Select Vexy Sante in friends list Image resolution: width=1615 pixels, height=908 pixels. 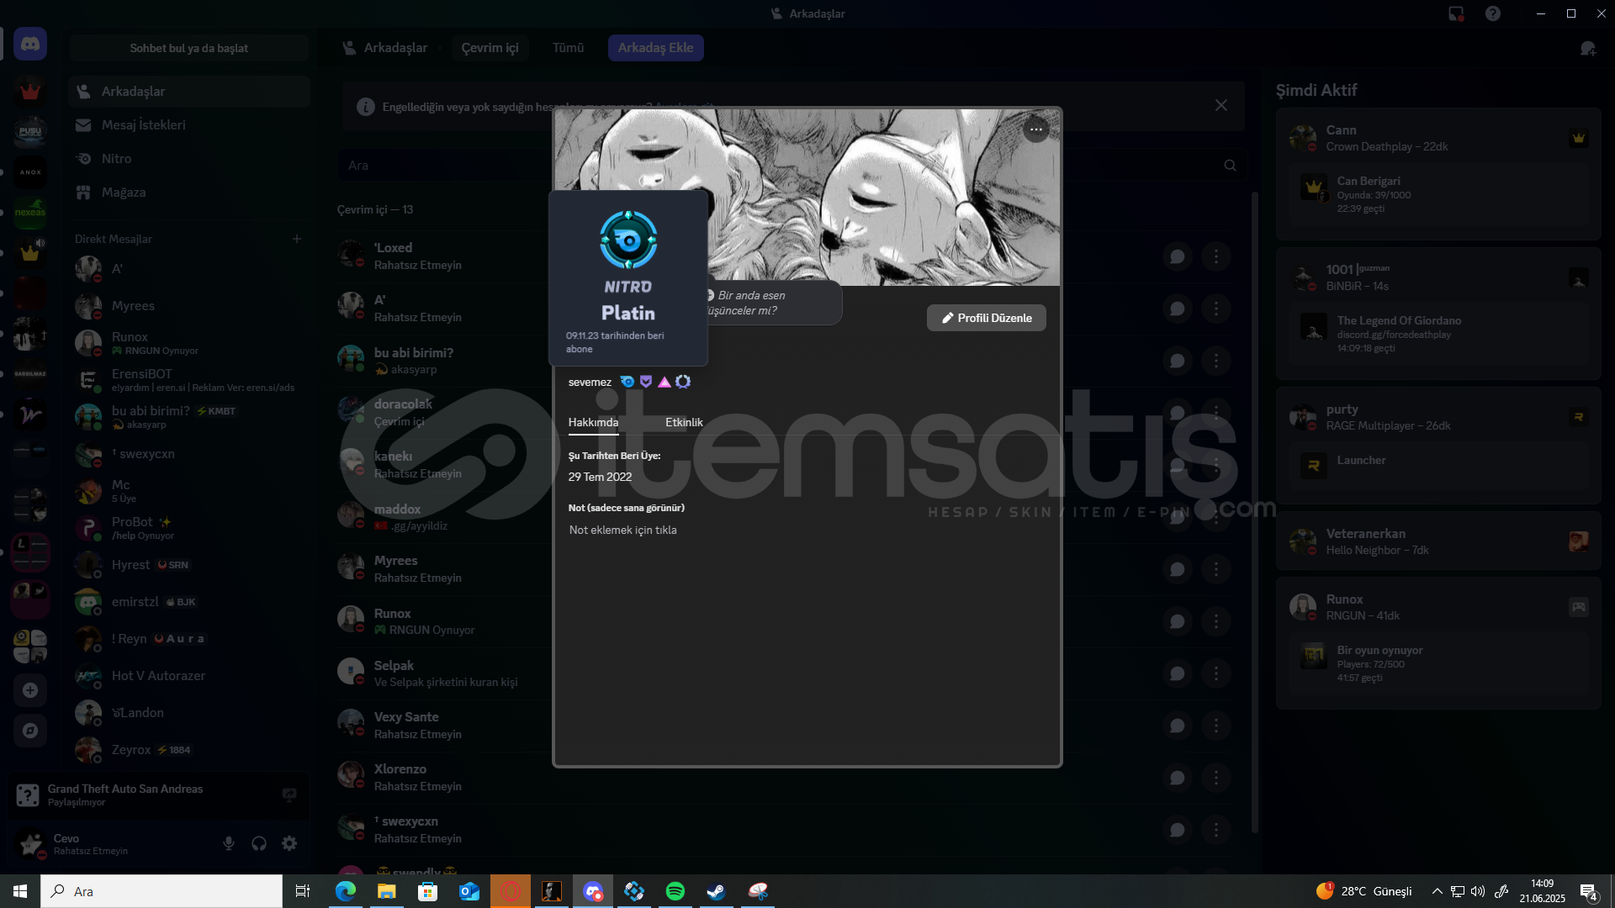(x=783, y=725)
